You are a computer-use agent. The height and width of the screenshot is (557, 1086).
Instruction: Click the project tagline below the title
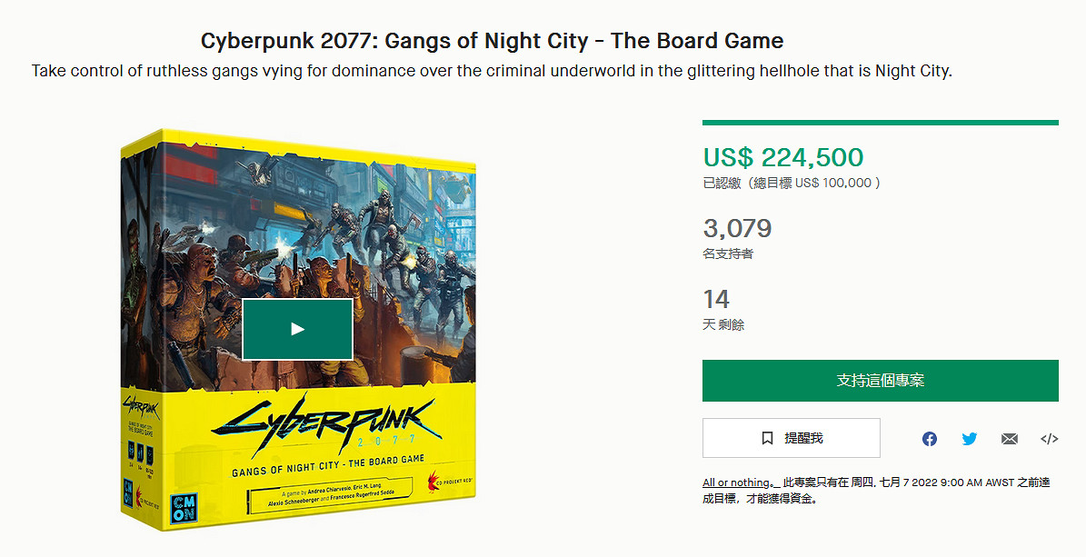(492, 71)
